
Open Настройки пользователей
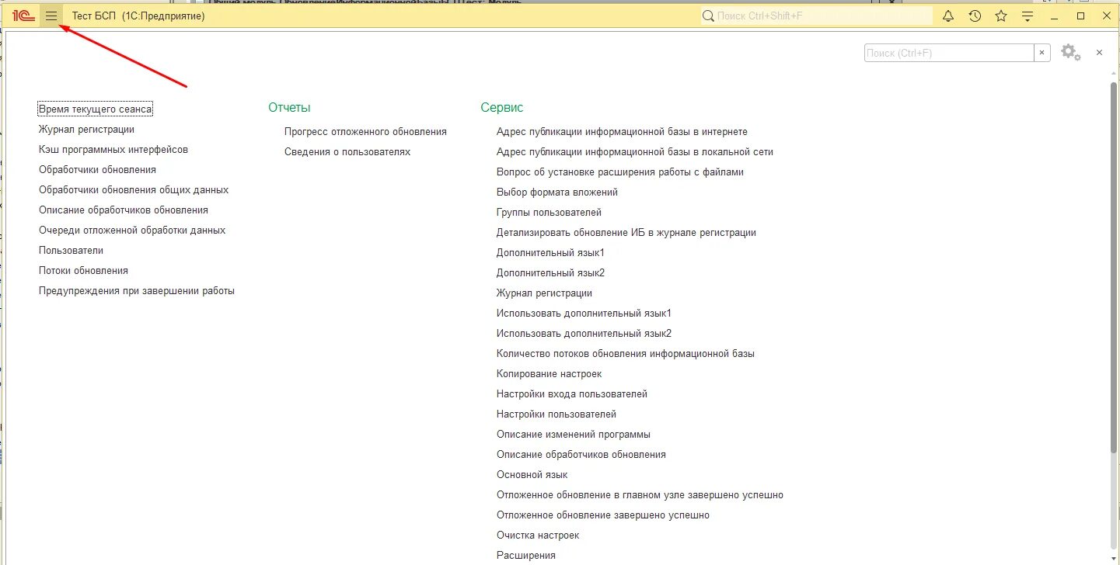click(x=557, y=414)
